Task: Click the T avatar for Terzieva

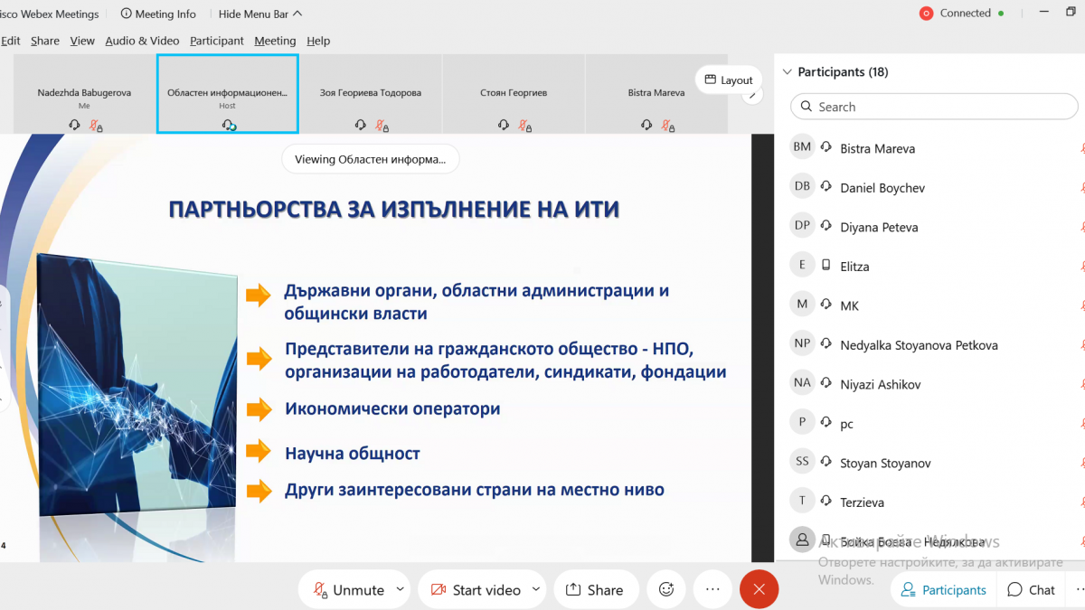Action: [x=802, y=502]
